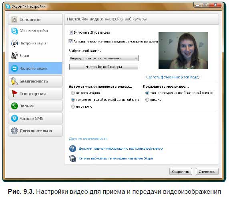Select receive video only from contact list people

coord(73,100)
